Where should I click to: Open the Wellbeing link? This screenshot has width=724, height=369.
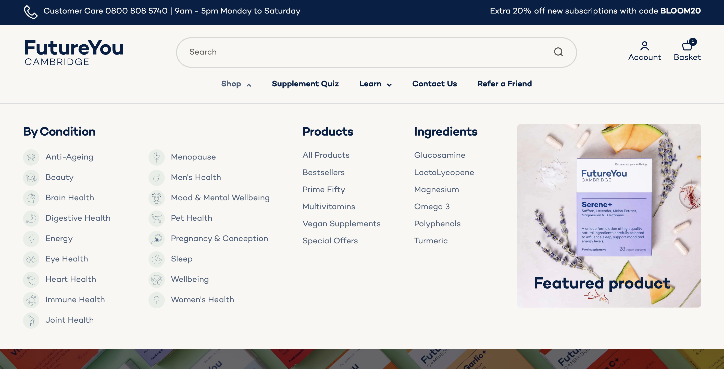190,279
